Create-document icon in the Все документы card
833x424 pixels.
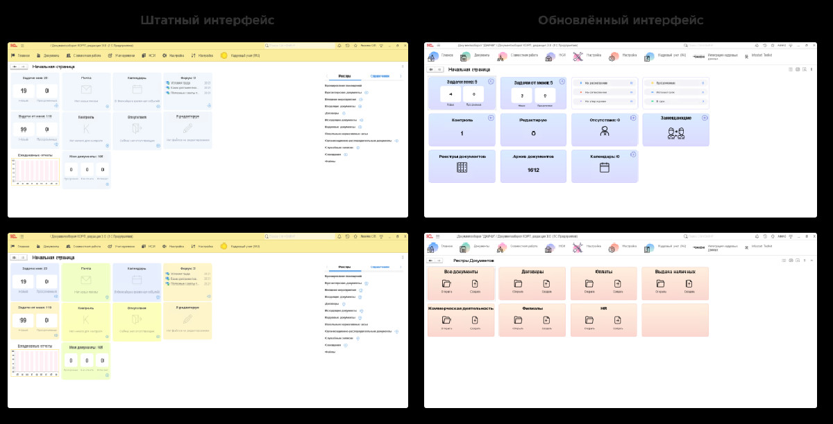475,284
